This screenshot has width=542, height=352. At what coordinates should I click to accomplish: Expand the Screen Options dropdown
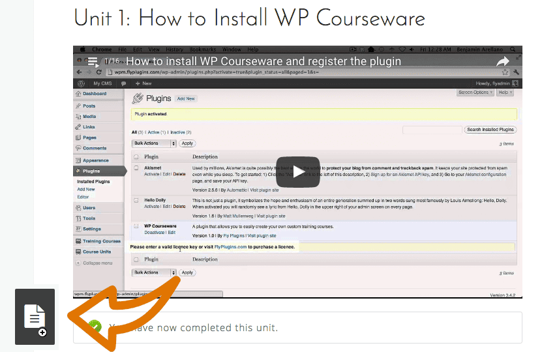(x=475, y=93)
